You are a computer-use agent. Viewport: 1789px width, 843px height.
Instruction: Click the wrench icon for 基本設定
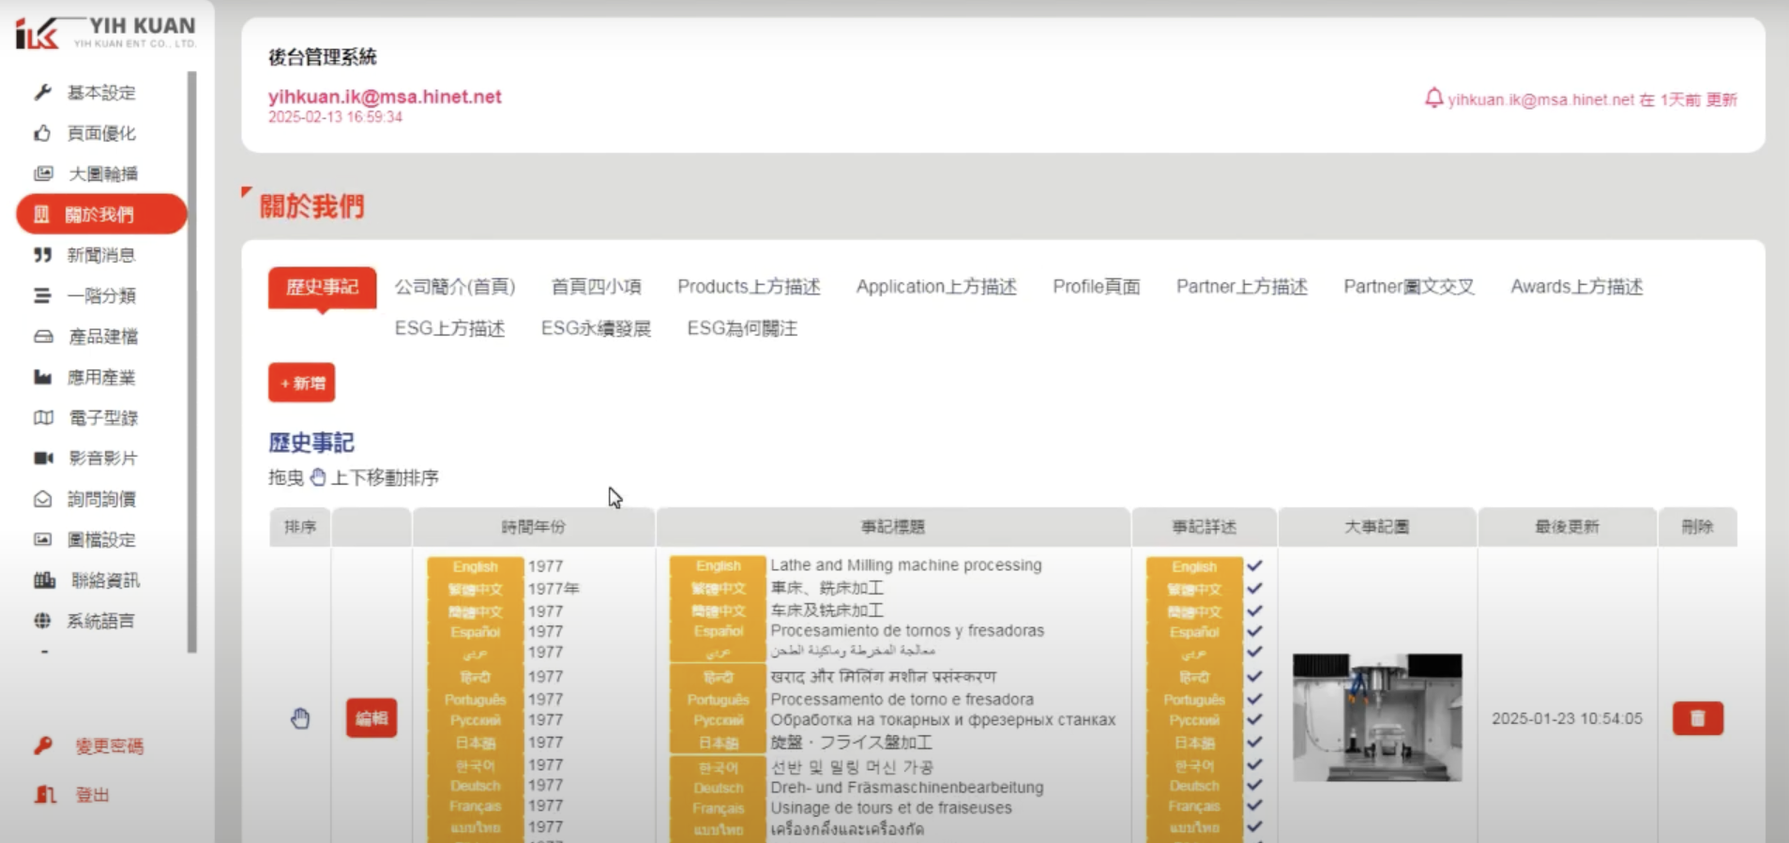pos(42,92)
